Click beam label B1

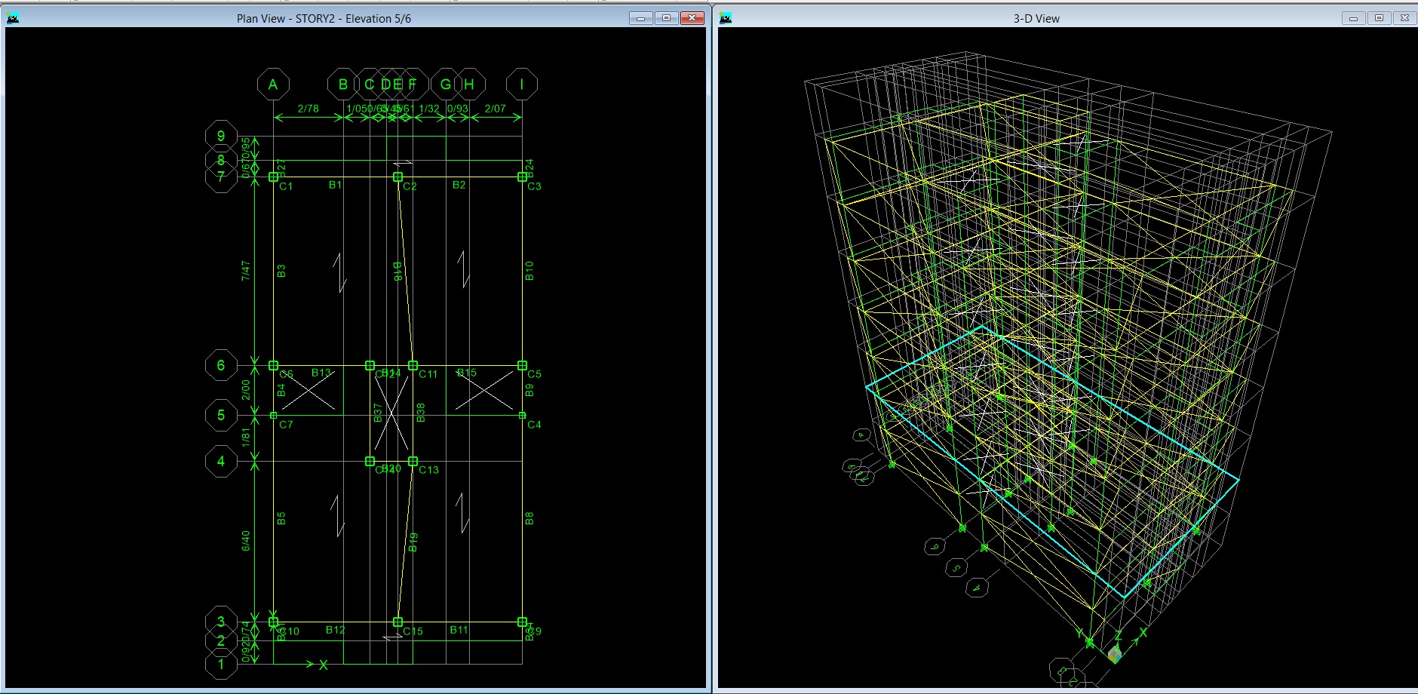335,185
